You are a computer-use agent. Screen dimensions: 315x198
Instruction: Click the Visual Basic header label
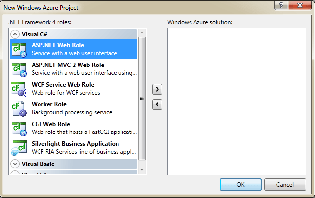[x=38, y=164]
